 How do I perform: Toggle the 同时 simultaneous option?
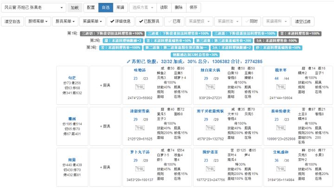tap(251, 21)
